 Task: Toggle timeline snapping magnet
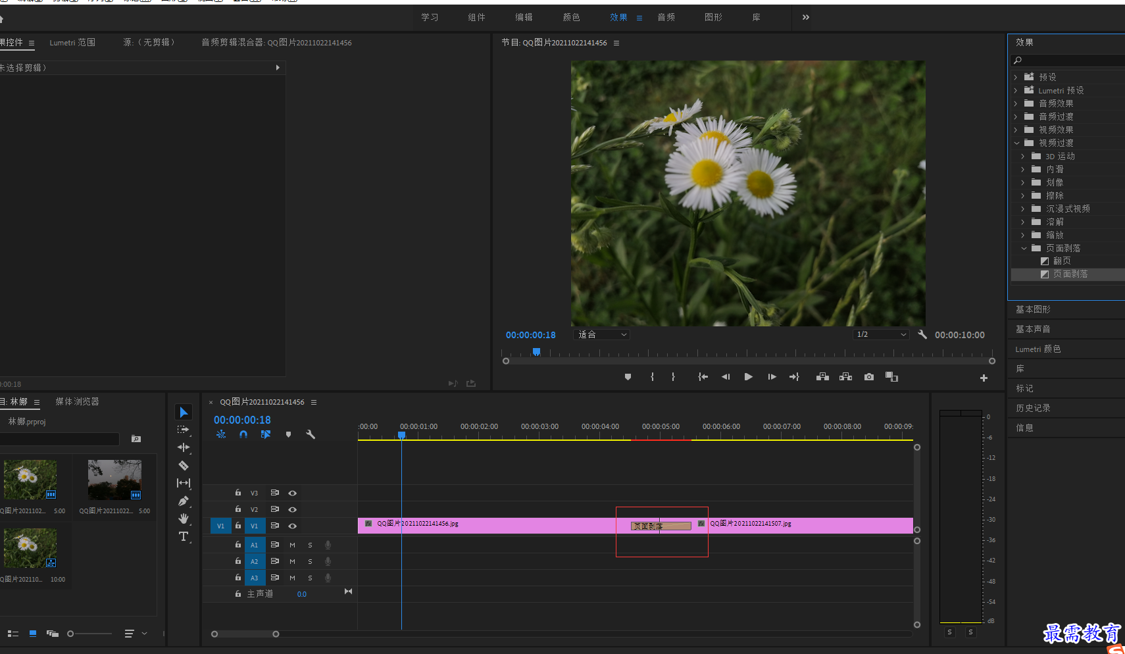click(x=243, y=434)
